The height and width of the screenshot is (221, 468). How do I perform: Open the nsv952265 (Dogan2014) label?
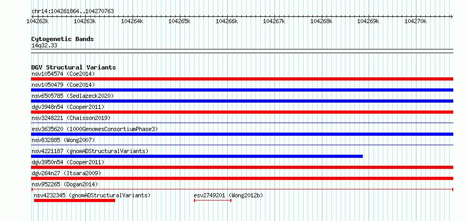click(65, 184)
